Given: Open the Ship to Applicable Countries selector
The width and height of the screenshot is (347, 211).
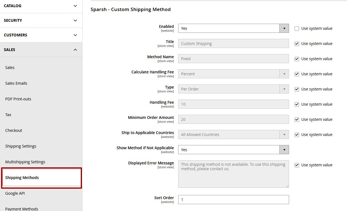Looking at the screenshot, I should pos(284,134).
